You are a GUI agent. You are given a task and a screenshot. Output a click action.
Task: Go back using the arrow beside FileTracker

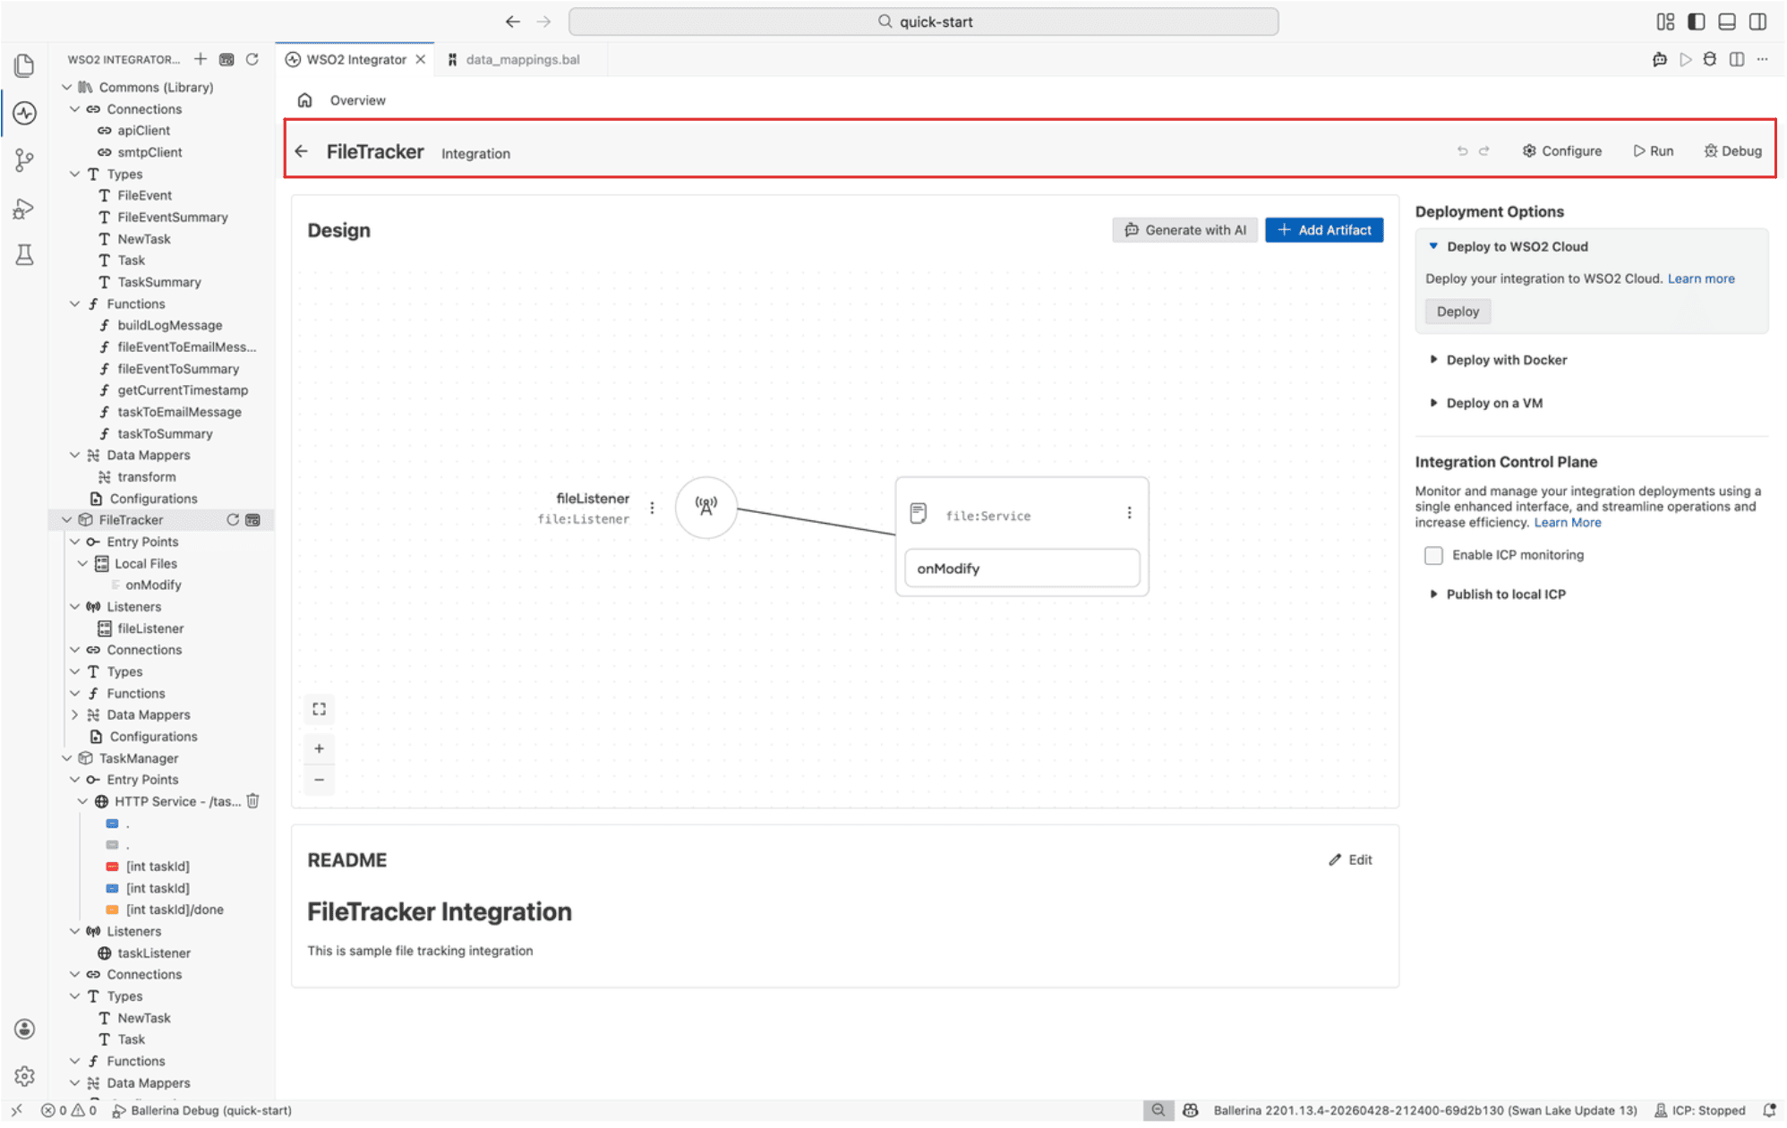click(x=302, y=151)
